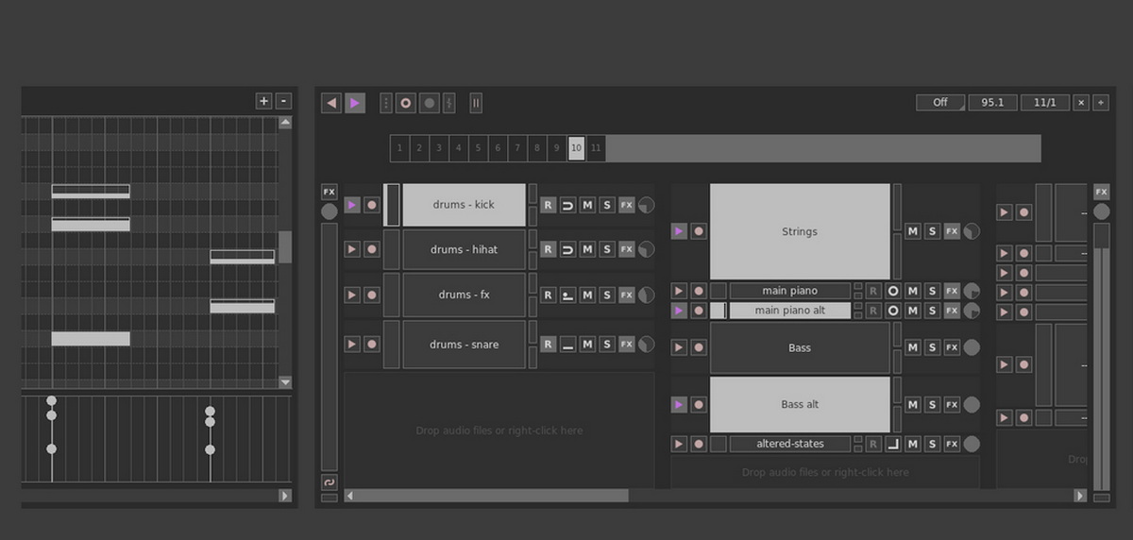1133x540 pixels.
Task: Open FX for the main piano alt channel
Action: click(952, 311)
